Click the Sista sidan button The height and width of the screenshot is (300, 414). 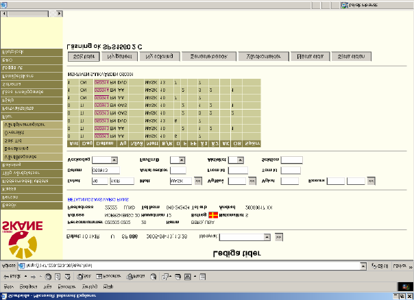351,56
